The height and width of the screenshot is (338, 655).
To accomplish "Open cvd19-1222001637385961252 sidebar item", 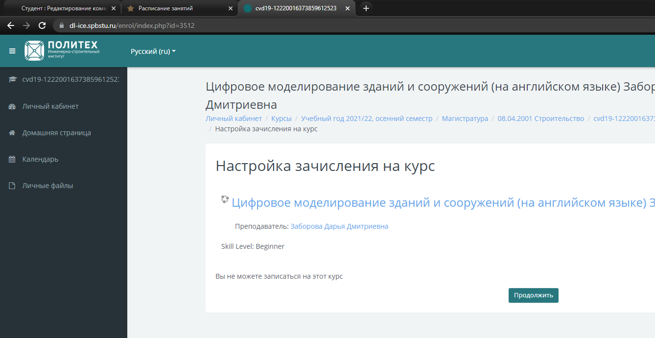I will pos(64,80).
